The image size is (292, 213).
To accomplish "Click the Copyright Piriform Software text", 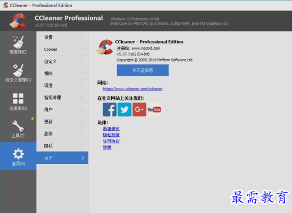I will coord(154,60).
